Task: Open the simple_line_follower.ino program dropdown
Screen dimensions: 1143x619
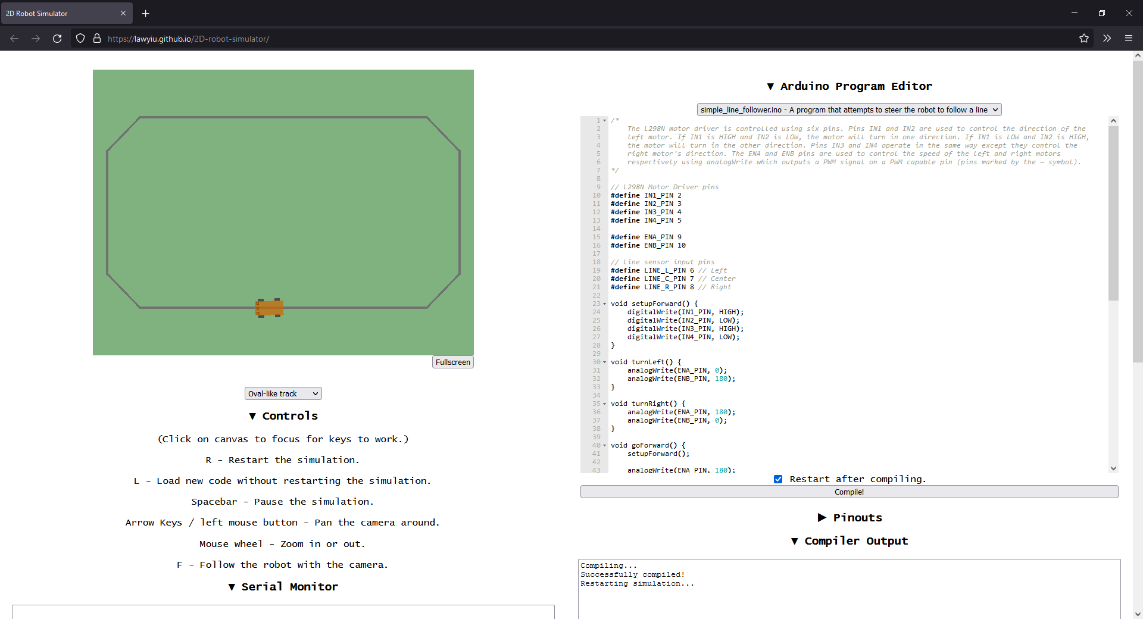Action: (x=849, y=110)
